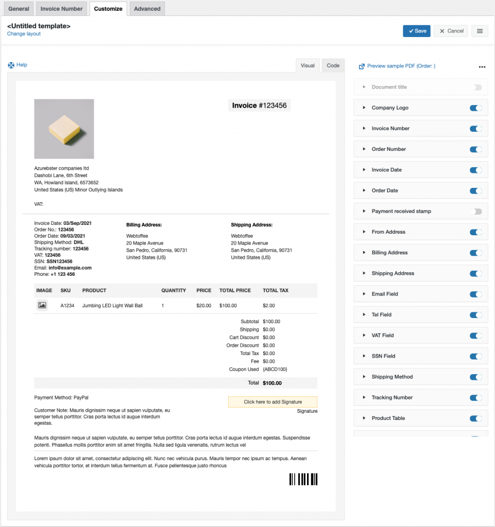Click the company logo image on the invoice
The width and height of the screenshot is (495, 527).
64,129
